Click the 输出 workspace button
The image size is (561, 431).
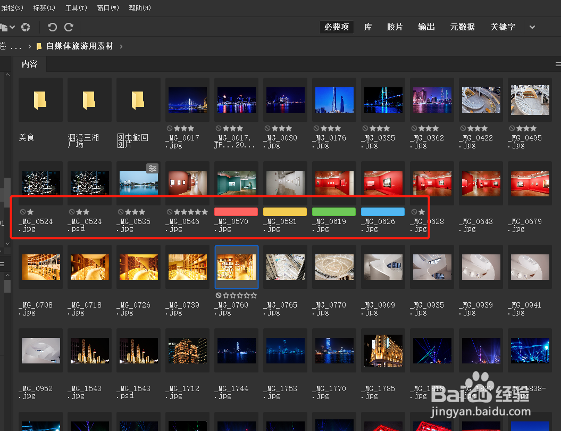tap(426, 27)
